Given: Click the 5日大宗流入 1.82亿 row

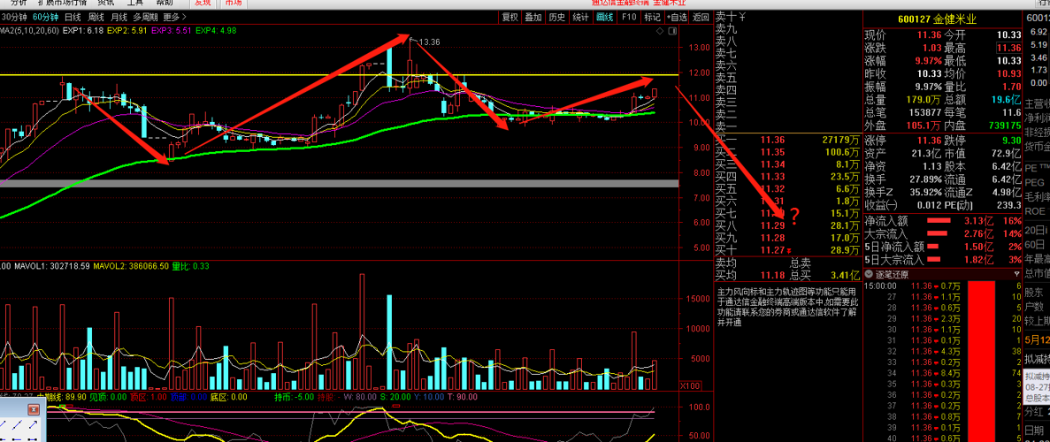Looking at the screenshot, I should (943, 258).
